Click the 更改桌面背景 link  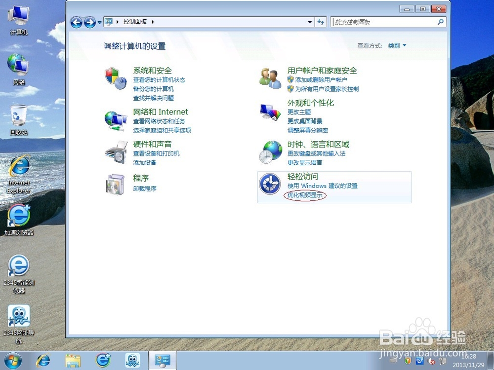[x=303, y=121]
